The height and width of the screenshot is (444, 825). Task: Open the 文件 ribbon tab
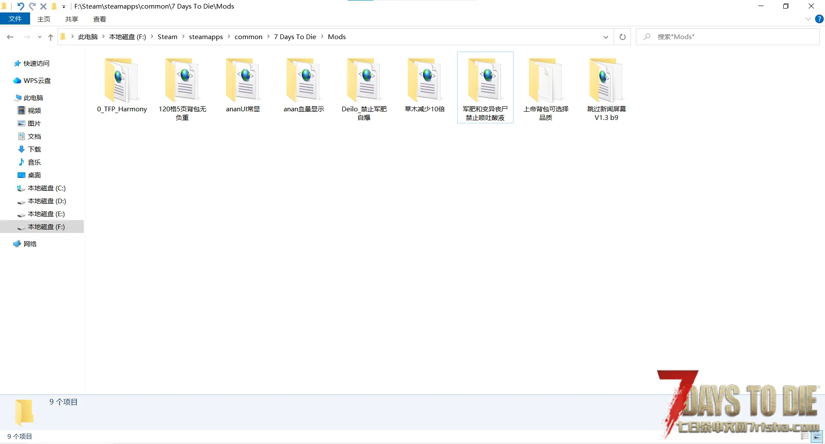tap(15, 19)
